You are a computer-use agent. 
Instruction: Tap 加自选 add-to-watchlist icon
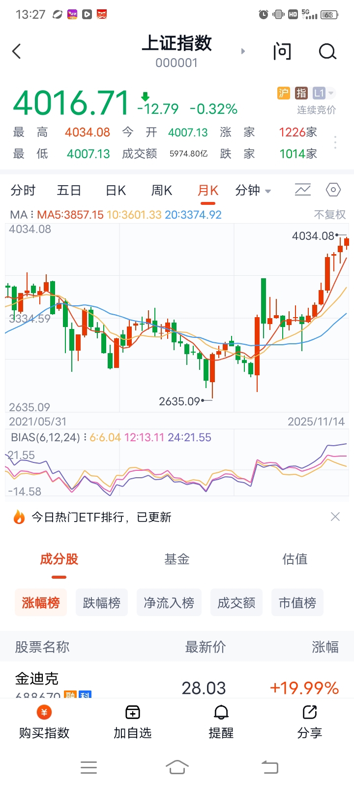133,712
